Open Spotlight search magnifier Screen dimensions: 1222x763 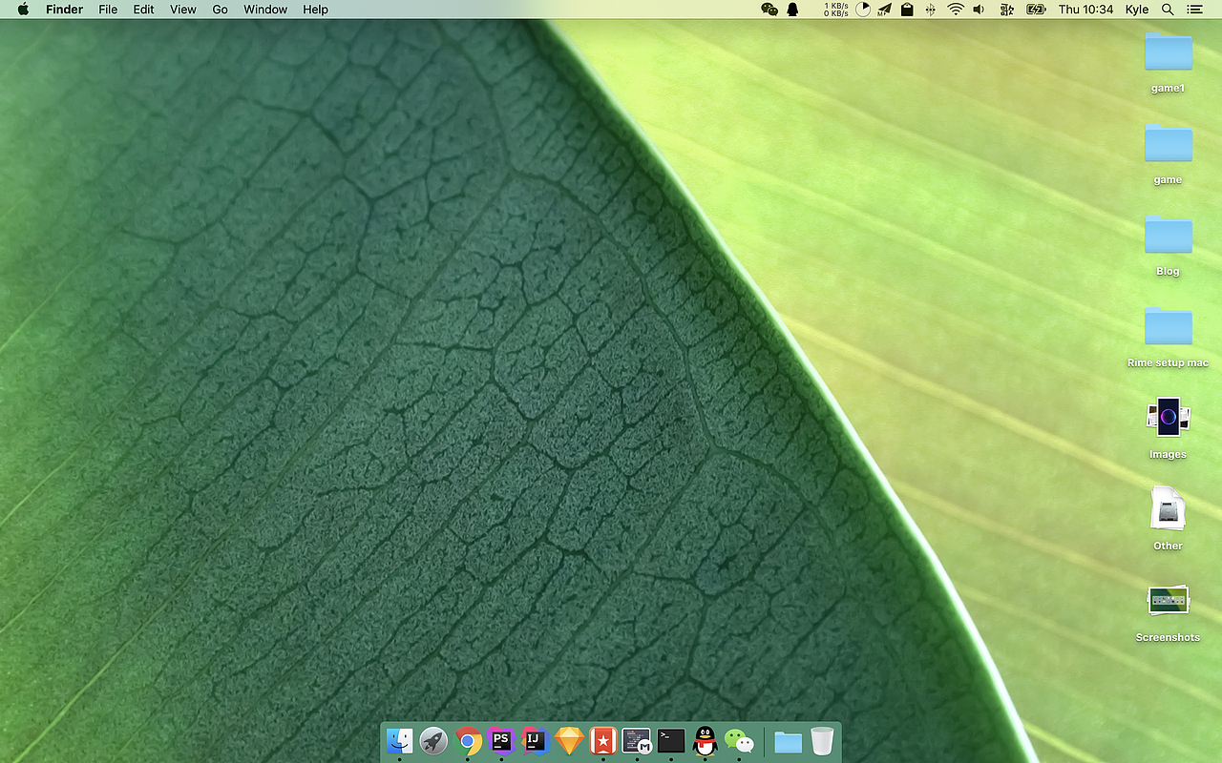click(x=1168, y=10)
